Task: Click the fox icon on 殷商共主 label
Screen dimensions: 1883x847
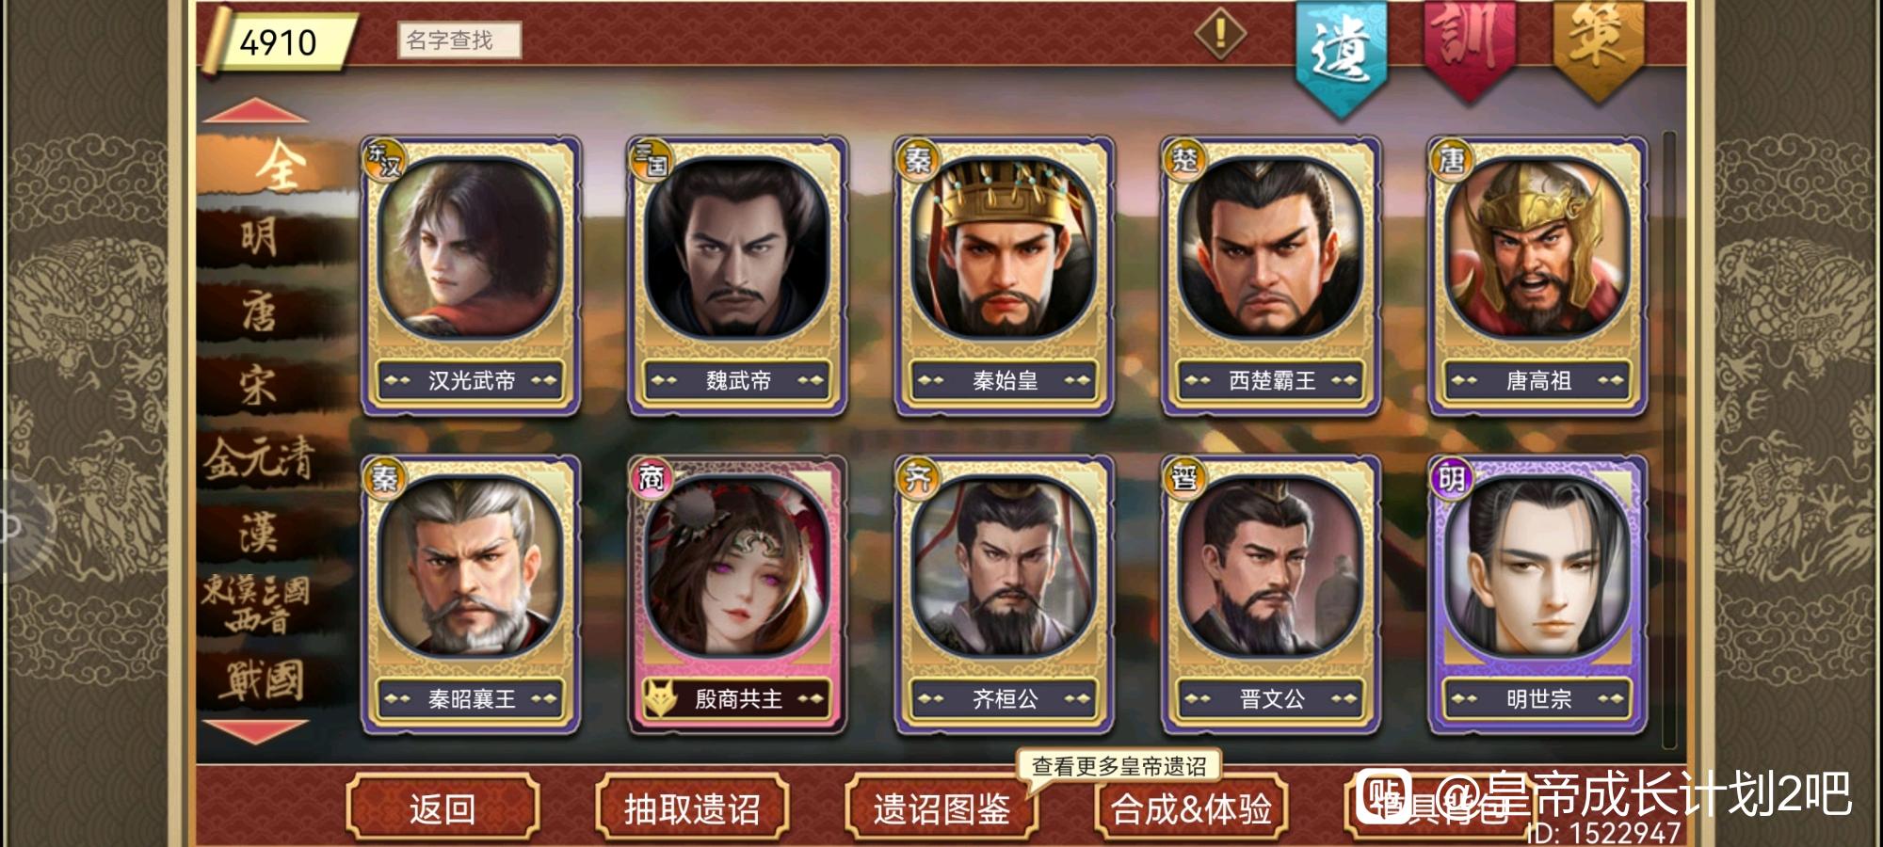Action: (x=661, y=698)
